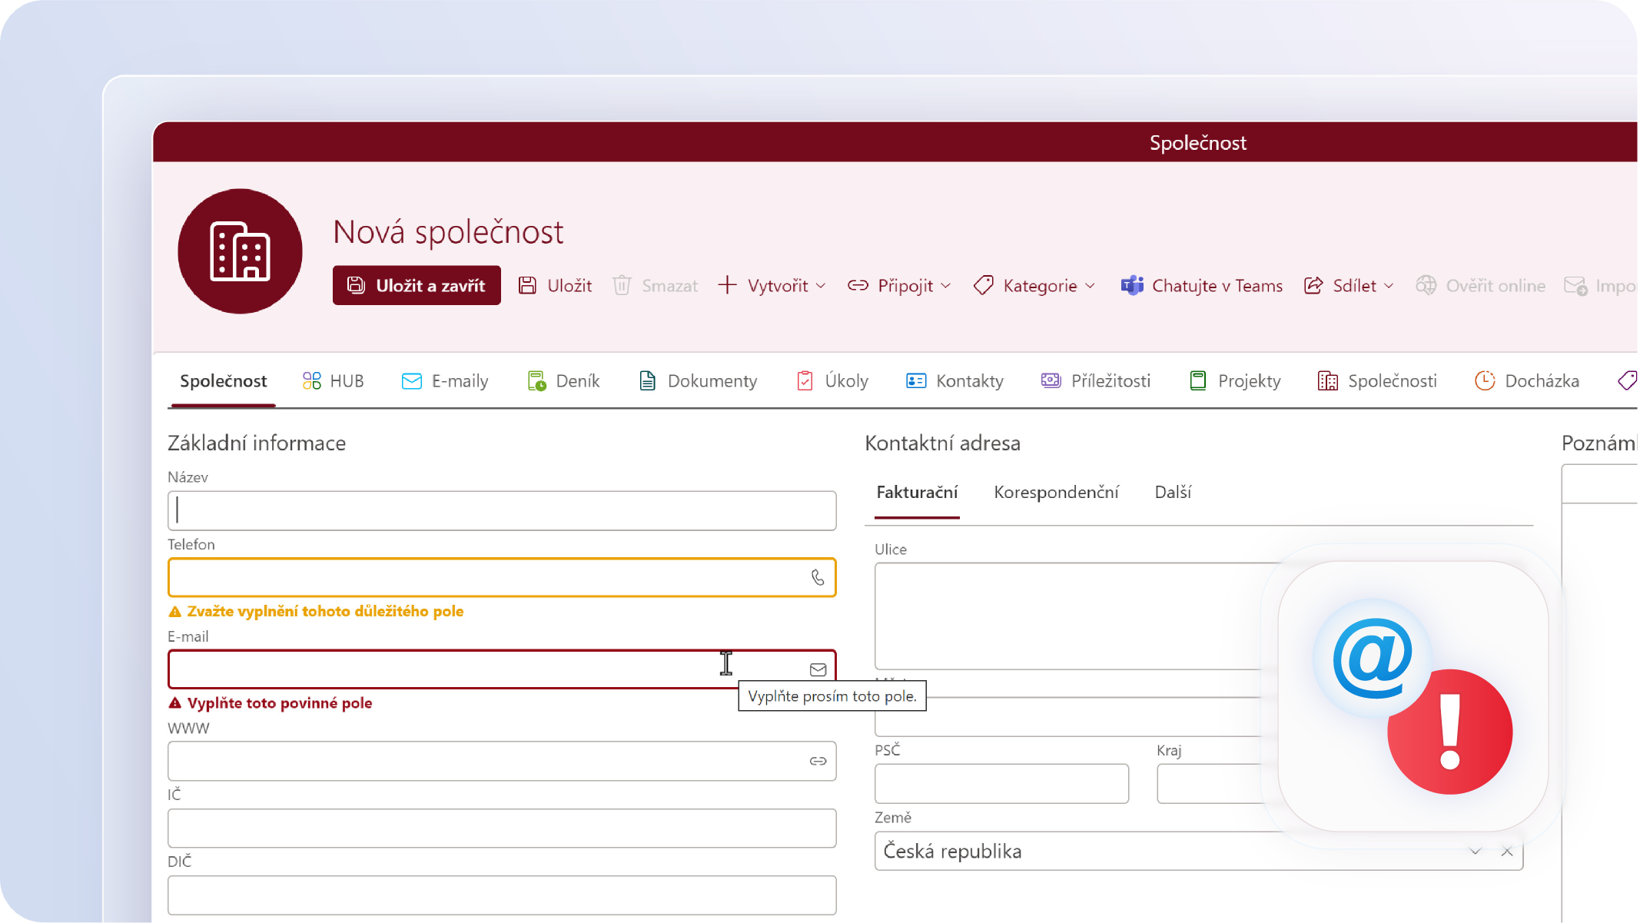Open the Úkoly tab
This screenshot has height=923, width=1640.
(x=833, y=380)
